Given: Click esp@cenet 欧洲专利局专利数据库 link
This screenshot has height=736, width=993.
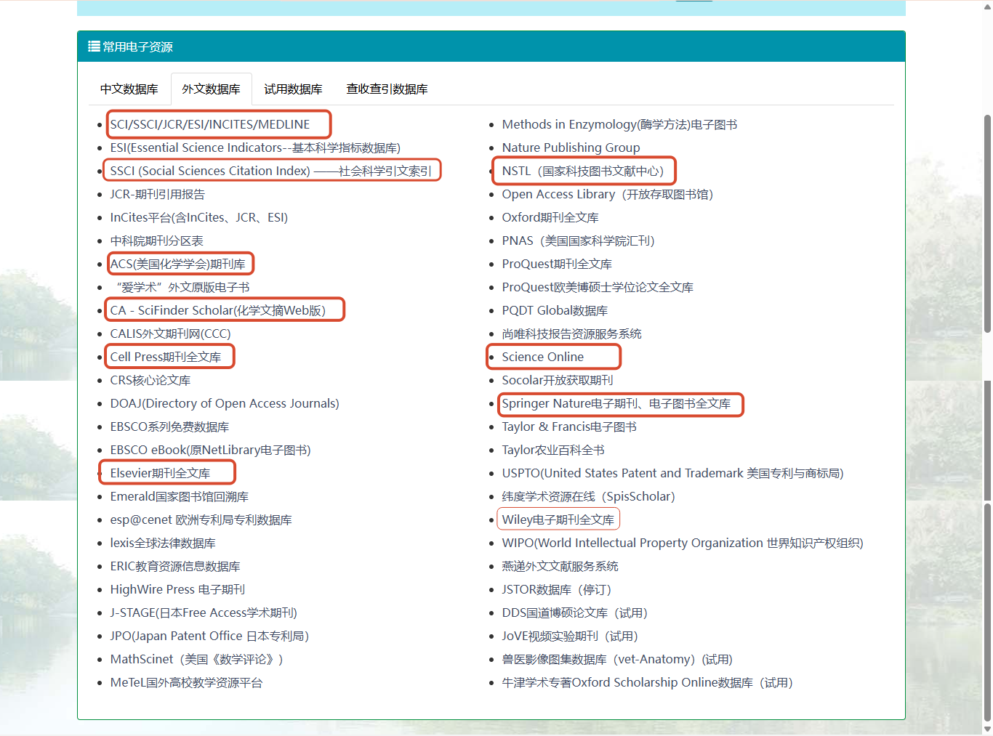Looking at the screenshot, I should pyautogui.click(x=201, y=519).
